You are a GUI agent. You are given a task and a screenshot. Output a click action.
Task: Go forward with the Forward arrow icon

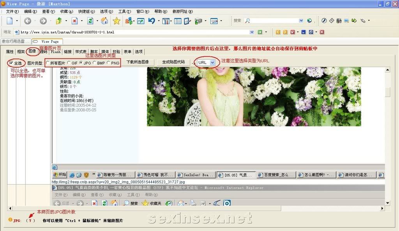click(43, 21)
